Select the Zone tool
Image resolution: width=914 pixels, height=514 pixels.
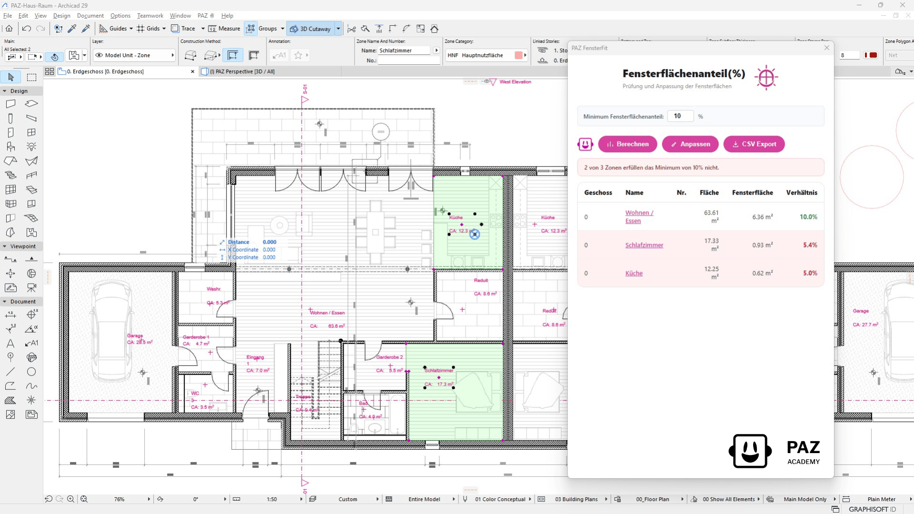point(31,232)
